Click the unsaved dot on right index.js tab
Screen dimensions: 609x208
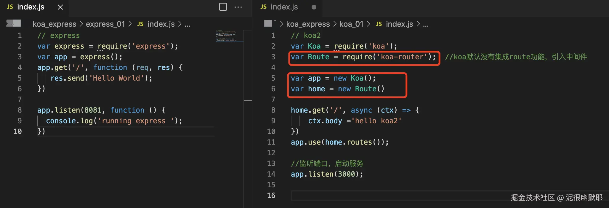314,7
